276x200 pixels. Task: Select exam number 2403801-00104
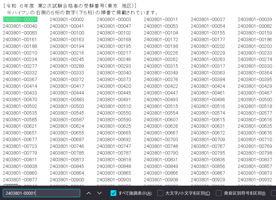click(x=161, y=33)
